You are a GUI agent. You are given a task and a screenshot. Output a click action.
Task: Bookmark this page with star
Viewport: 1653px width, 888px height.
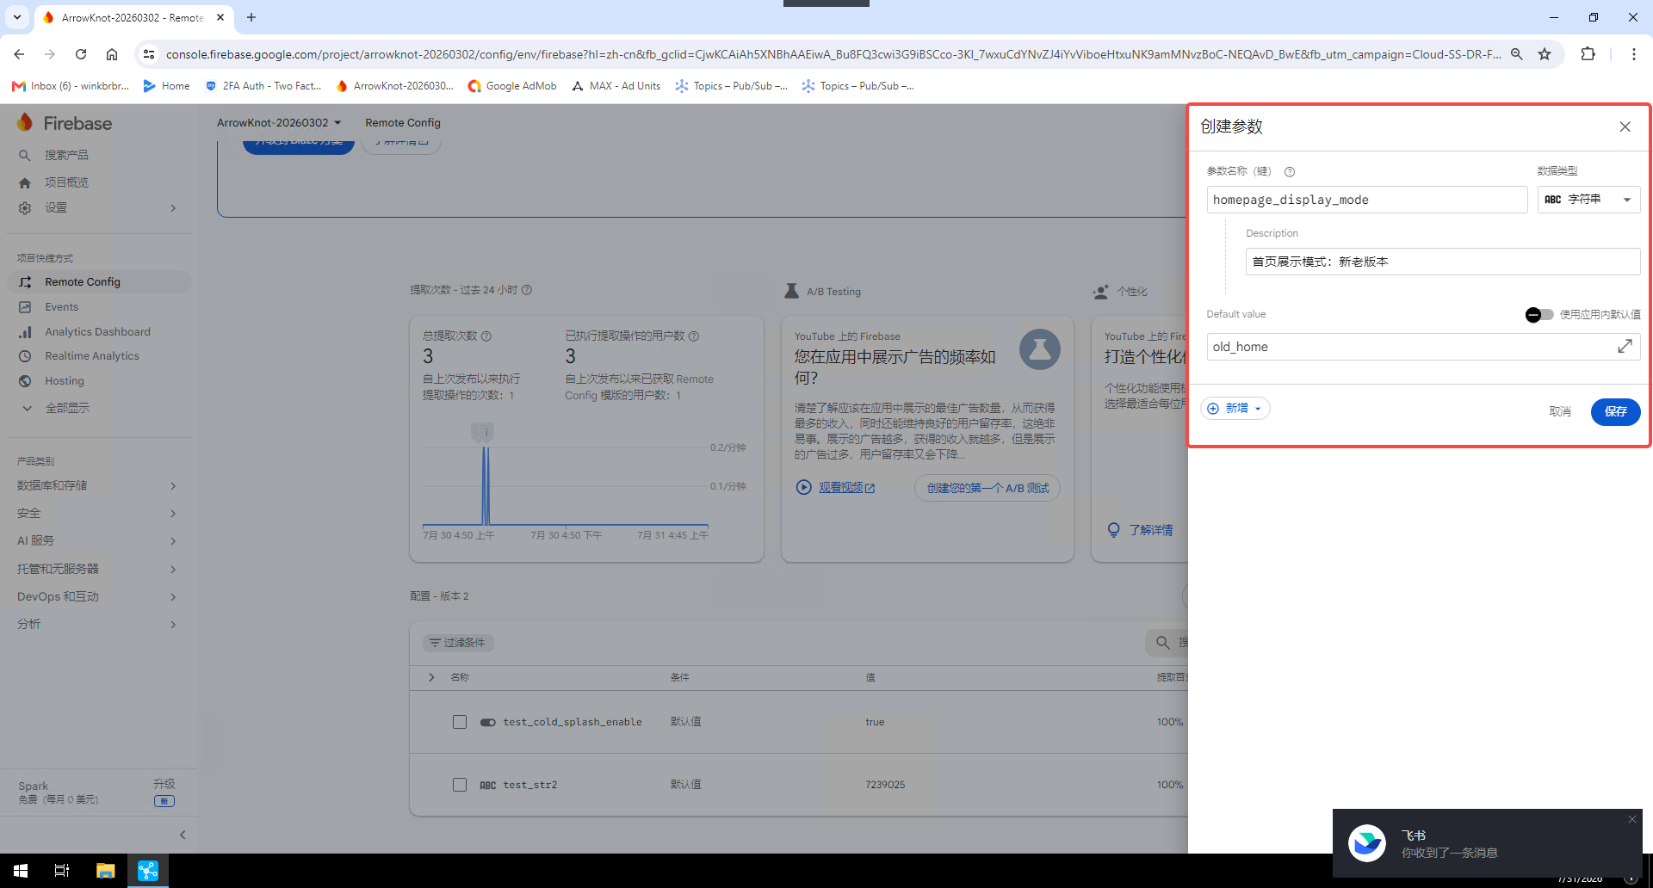pos(1545,54)
